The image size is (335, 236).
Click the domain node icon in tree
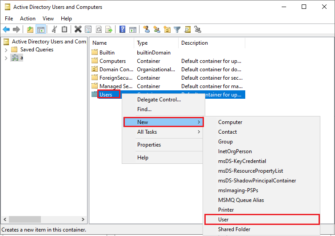(15, 58)
